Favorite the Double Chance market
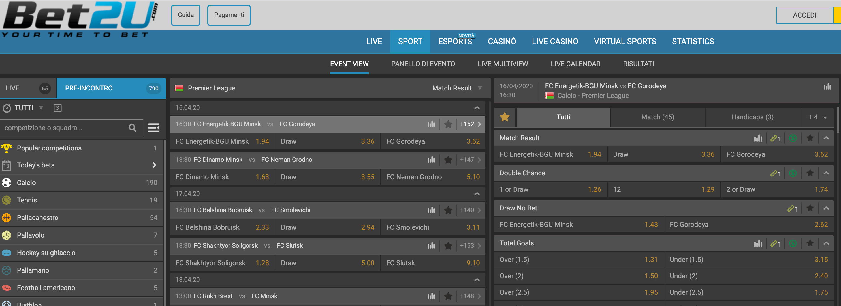Screen dimensions: 841x306 (810, 173)
